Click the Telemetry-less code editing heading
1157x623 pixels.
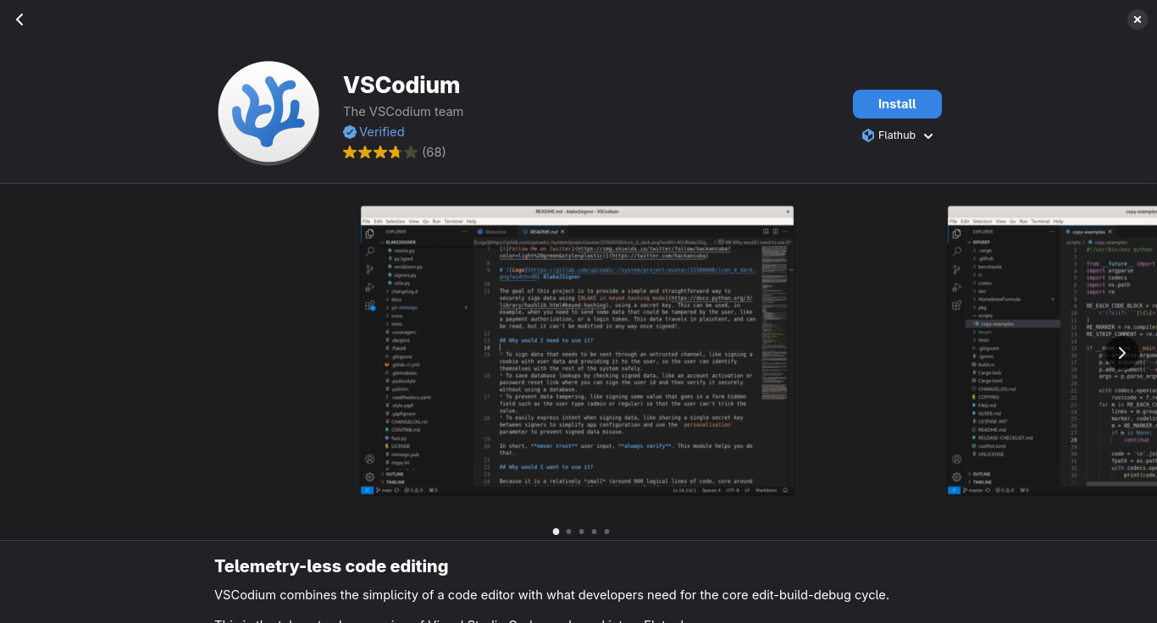pos(331,566)
